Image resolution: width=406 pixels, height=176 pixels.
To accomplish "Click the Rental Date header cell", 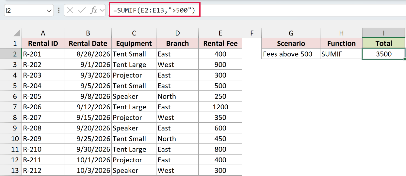I will (x=88, y=43).
